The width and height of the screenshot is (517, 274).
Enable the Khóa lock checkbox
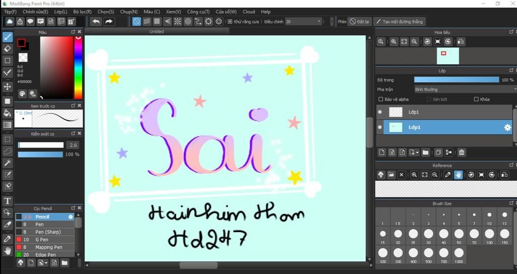click(x=476, y=99)
